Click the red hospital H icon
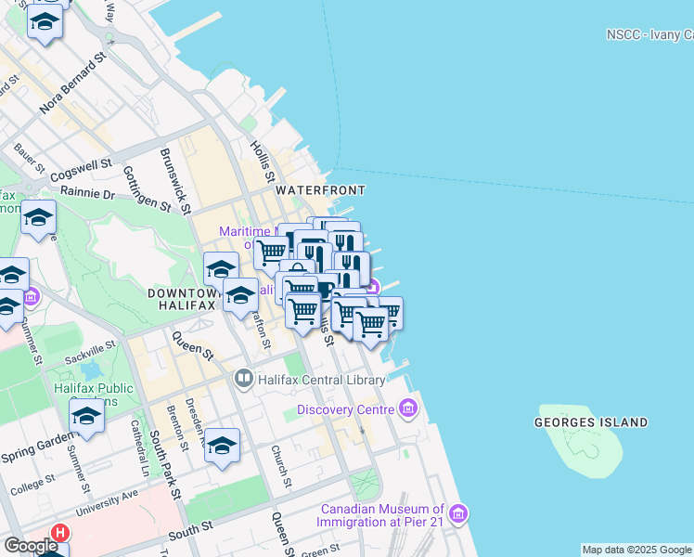 60,532
